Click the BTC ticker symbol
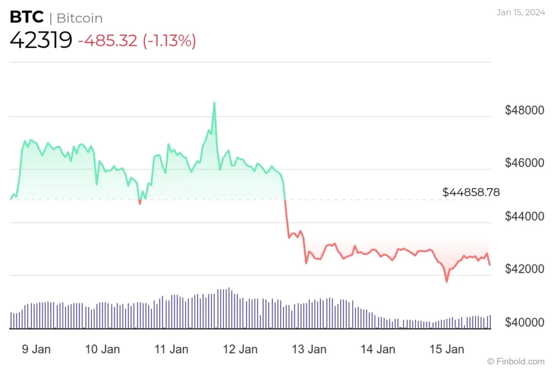The width and height of the screenshot is (554, 369). (27, 17)
